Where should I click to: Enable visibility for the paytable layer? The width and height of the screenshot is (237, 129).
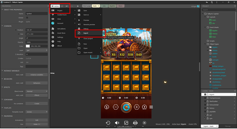[205, 112]
